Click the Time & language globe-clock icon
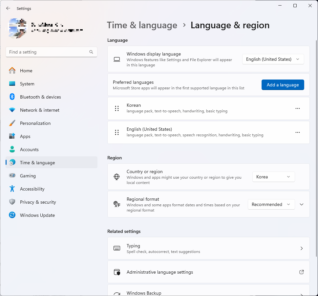 12,162
